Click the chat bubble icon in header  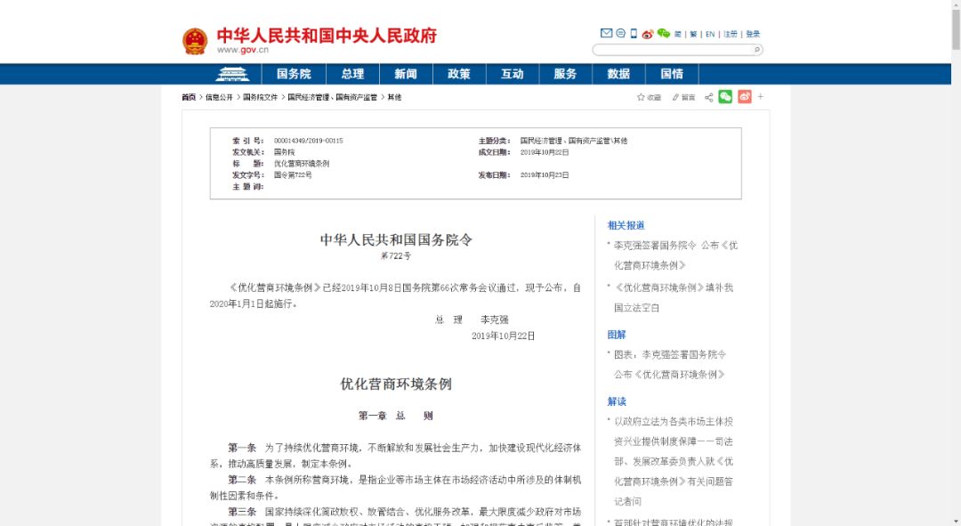click(620, 33)
